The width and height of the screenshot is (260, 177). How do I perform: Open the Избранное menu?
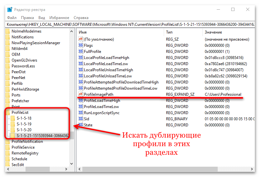click(x=59, y=17)
